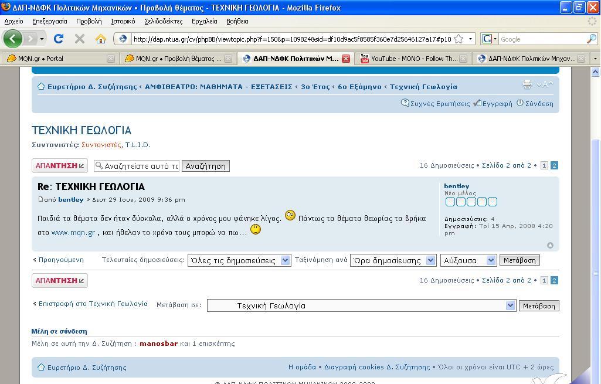Viewport: 601px width, 384px height.
Task: Bookmark page using the star icon
Action: (459, 39)
